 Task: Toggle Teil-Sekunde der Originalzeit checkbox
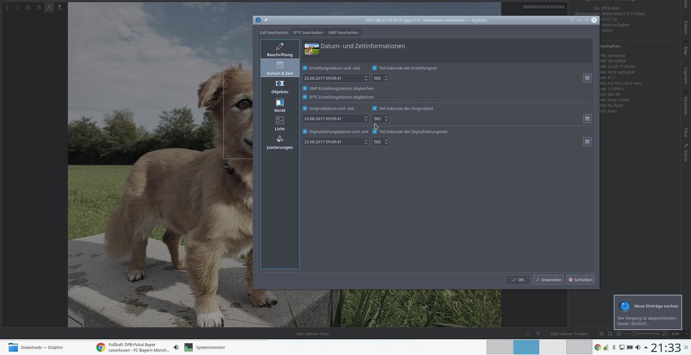coord(375,108)
